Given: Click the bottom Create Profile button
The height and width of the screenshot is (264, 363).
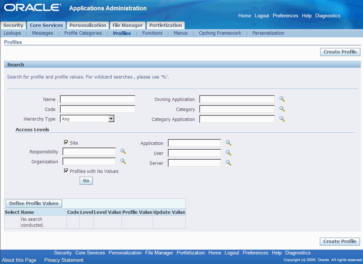Looking at the screenshot, I should pos(340,242).
